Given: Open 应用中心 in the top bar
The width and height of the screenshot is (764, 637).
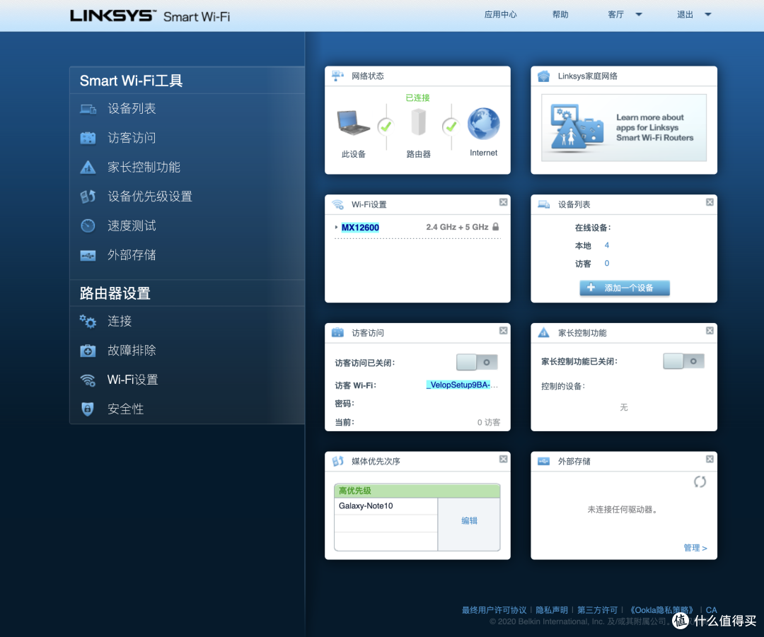Looking at the screenshot, I should 500,15.
